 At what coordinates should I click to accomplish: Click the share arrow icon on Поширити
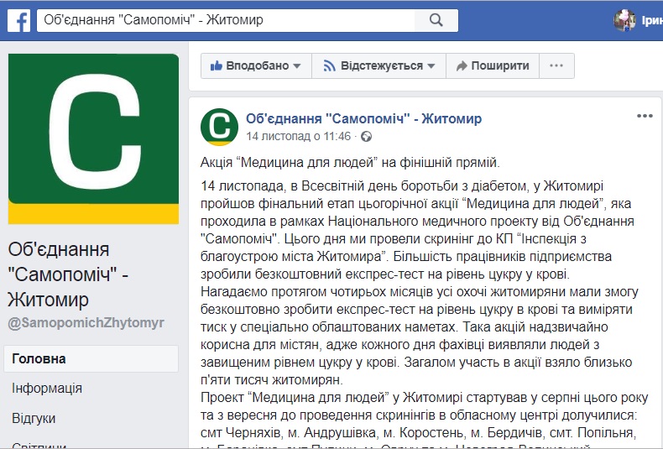click(462, 65)
